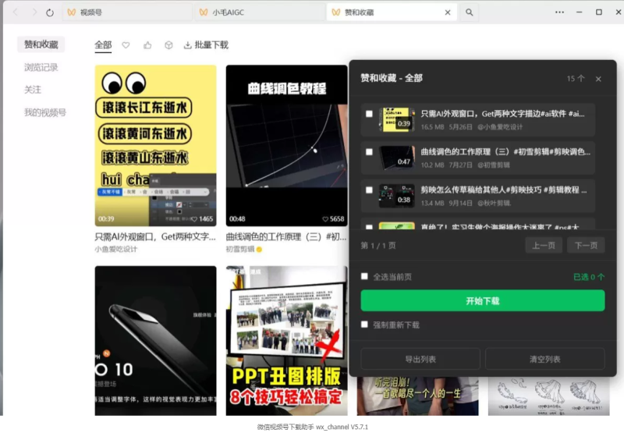Click the 清空列表 clear list button
This screenshot has width=624, height=433.
pos(544,359)
